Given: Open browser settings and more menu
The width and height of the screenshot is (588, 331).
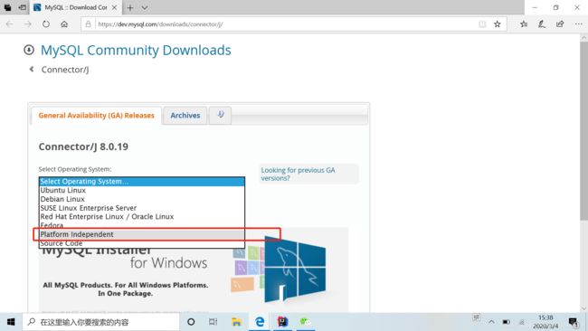Looking at the screenshot, I should pyautogui.click(x=578, y=24).
